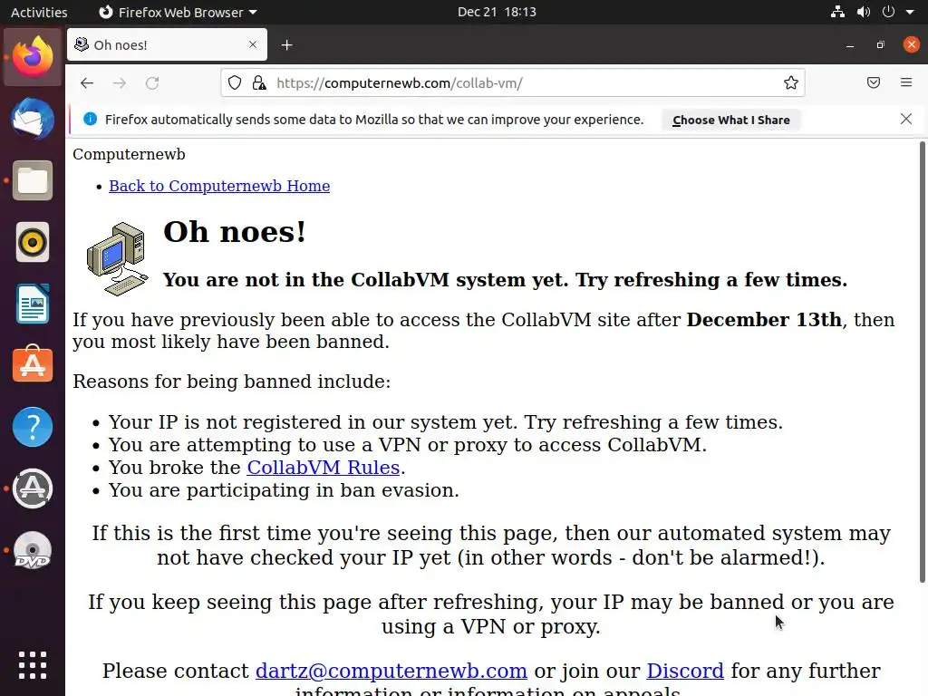Image resolution: width=928 pixels, height=696 pixels.
Task: Open the Activities overview
Action: [x=39, y=12]
